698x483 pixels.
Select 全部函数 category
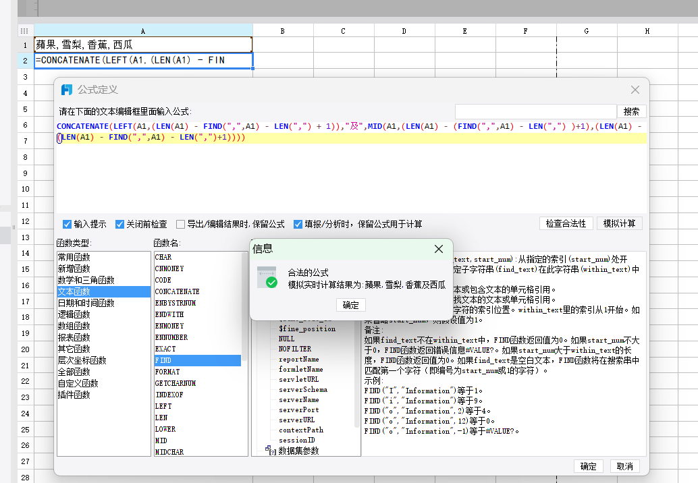click(x=104, y=372)
